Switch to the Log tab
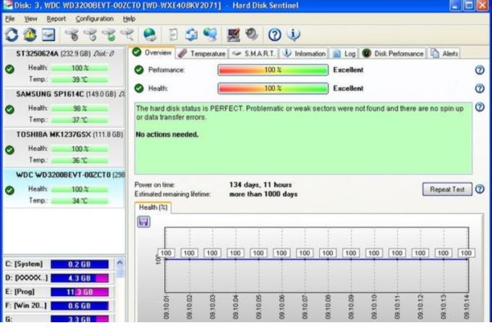This screenshot has height=328, width=492. tap(344, 53)
